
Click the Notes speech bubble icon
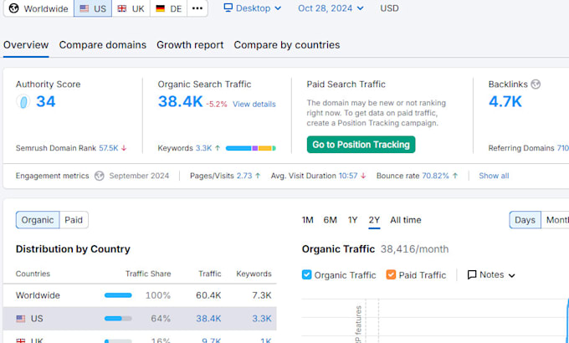[x=472, y=275]
